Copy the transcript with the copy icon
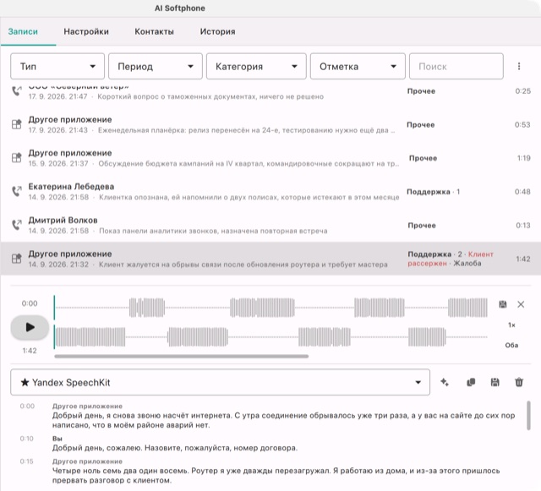This screenshot has width=541, height=491. 471,382
